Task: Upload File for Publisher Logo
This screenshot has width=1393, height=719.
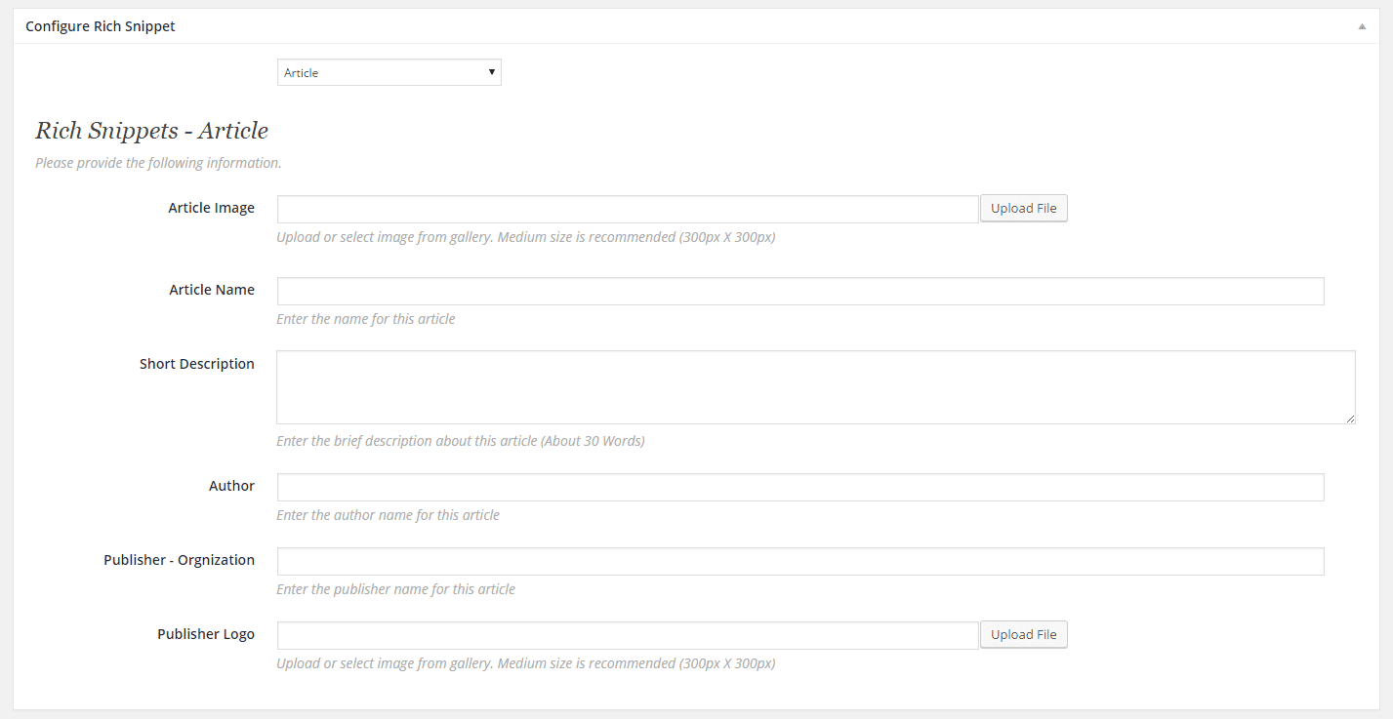Action: (x=1024, y=634)
